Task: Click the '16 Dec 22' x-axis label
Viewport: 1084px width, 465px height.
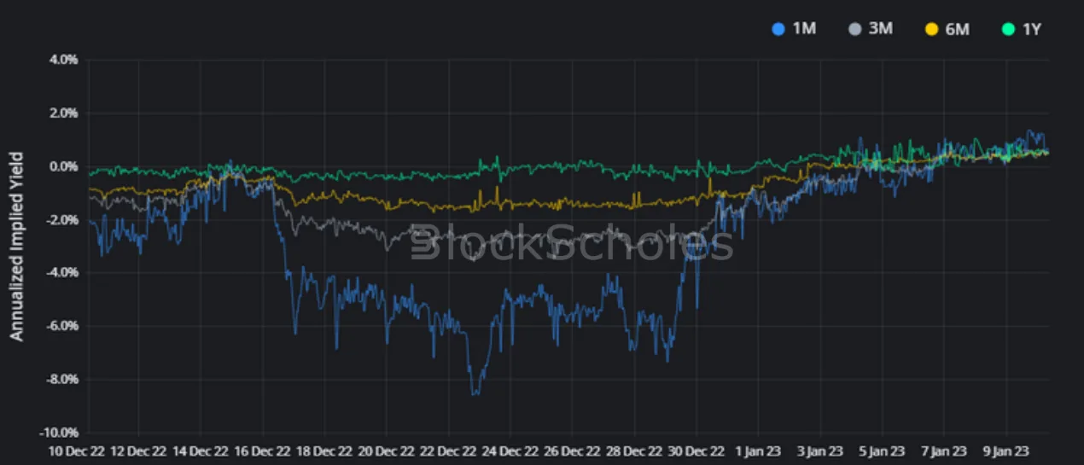Action: click(263, 451)
